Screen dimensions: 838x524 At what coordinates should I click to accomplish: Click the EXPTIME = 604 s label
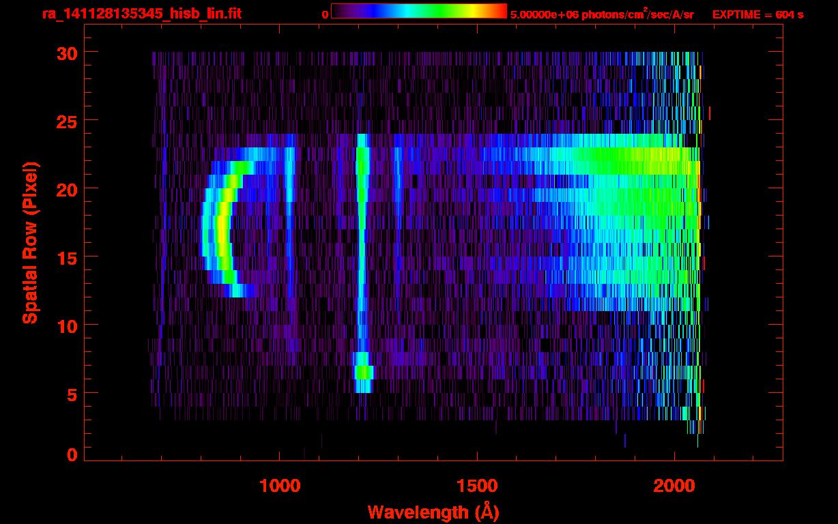757,14
